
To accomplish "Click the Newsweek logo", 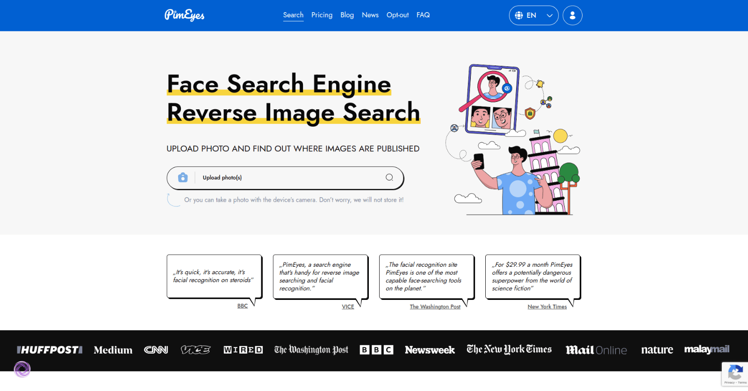I will (x=430, y=350).
